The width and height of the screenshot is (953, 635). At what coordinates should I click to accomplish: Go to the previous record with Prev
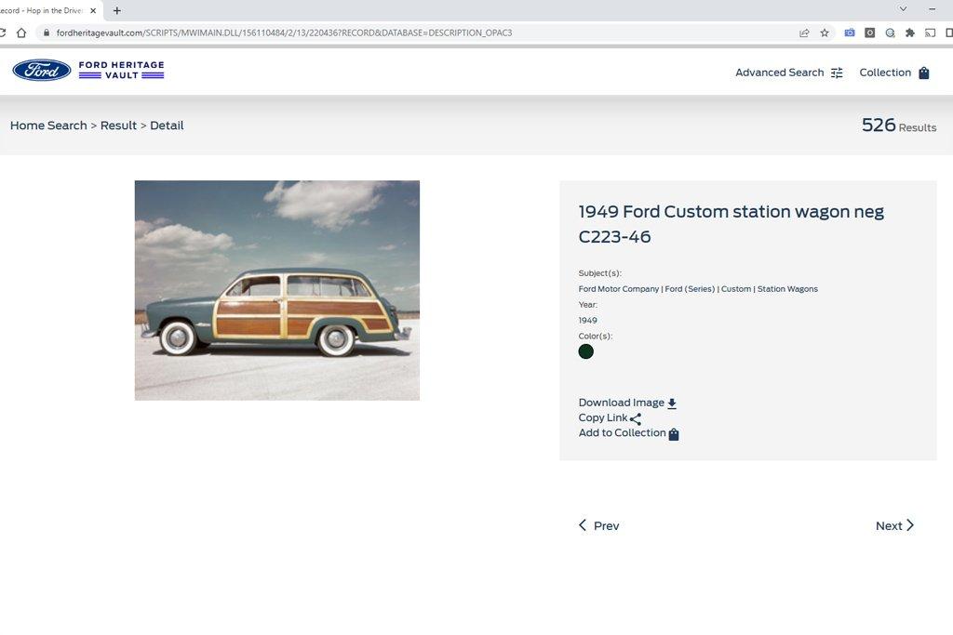598,525
